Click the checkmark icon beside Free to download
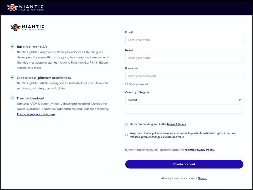 pos(12,98)
